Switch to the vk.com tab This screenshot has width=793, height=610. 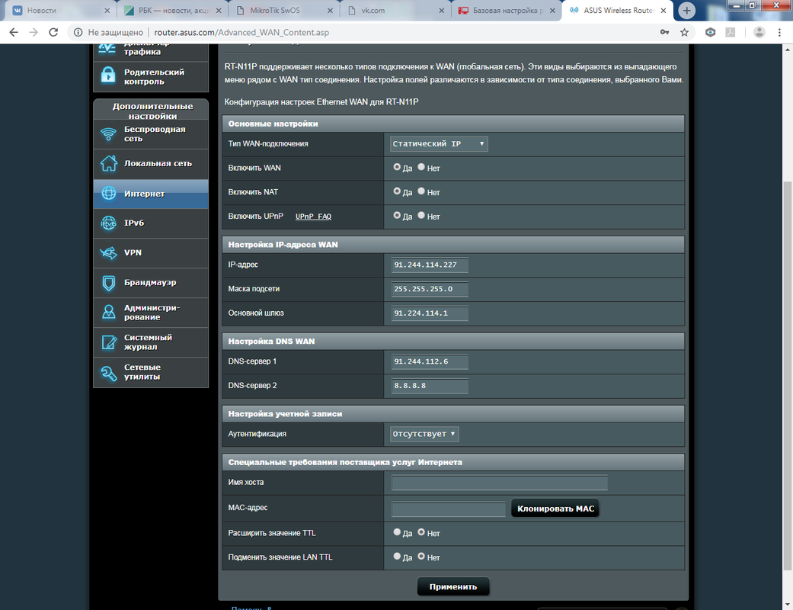click(395, 10)
